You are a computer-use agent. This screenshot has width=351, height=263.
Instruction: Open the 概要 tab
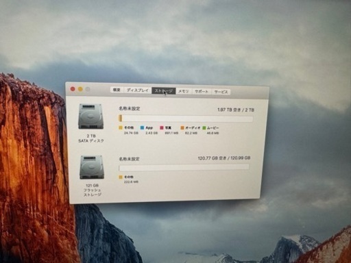(x=117, y=90)
